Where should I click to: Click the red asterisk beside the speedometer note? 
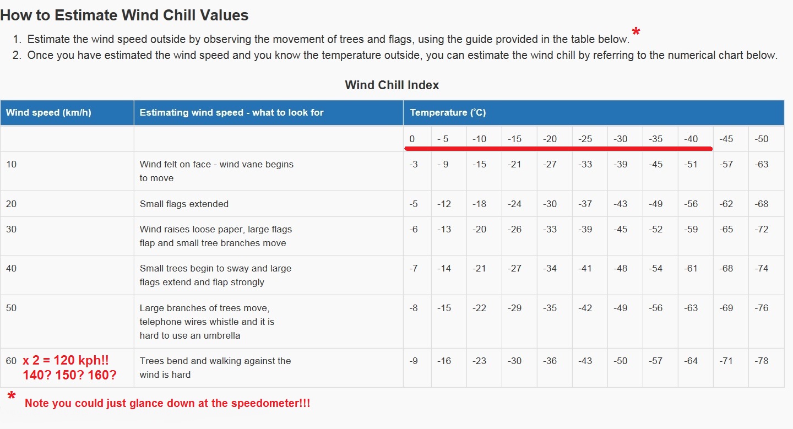(12, 397)
